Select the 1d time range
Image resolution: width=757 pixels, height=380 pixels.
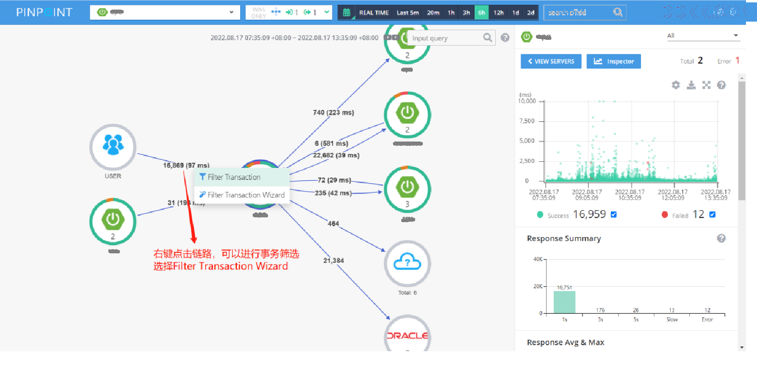click(516, 12)
